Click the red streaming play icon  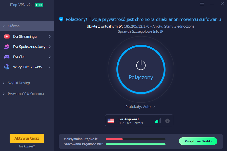(7, 36)
